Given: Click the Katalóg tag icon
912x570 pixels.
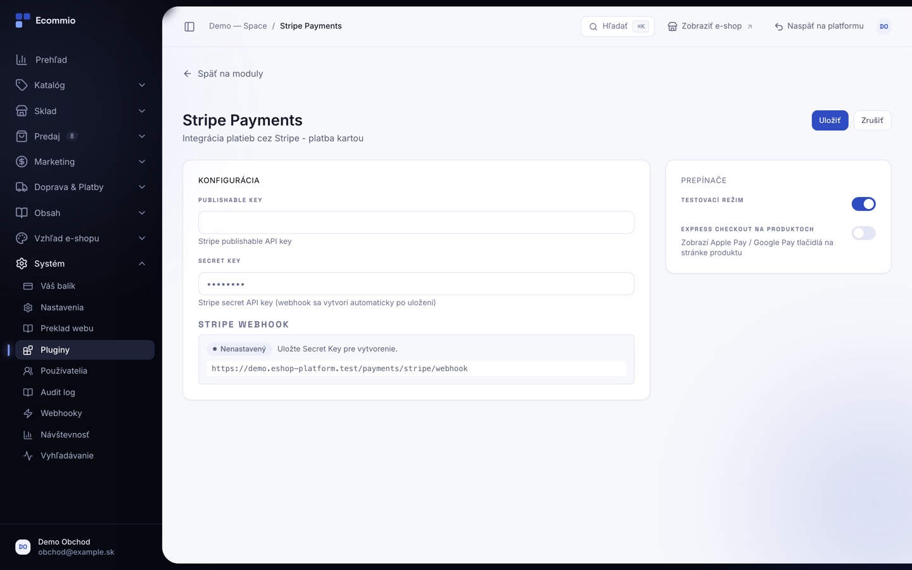Looking at the screenshot, I should click(22, 85).
